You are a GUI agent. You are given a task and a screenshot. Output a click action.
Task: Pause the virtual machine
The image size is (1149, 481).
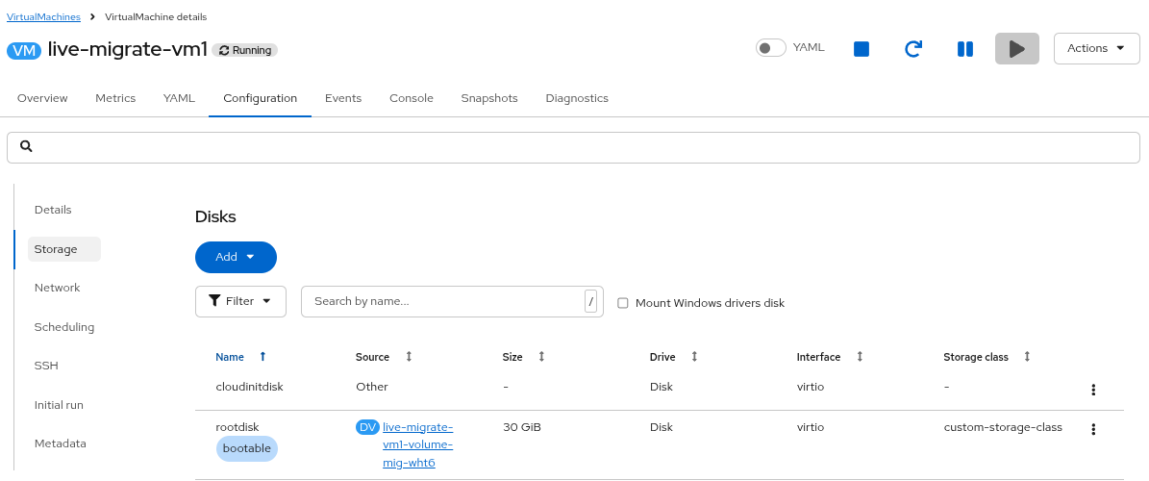click(965, 49)
